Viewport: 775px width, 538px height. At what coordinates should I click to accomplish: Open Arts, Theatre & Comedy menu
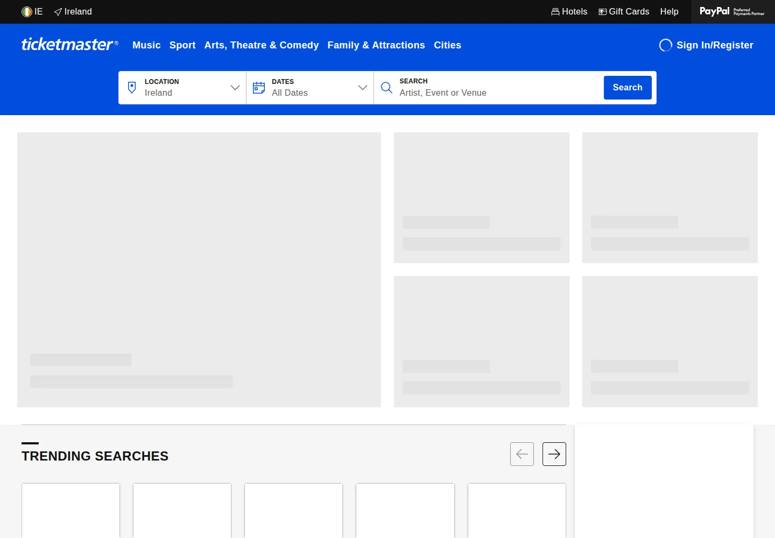262,45
